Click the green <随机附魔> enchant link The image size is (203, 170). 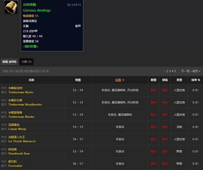coord(31,46)
